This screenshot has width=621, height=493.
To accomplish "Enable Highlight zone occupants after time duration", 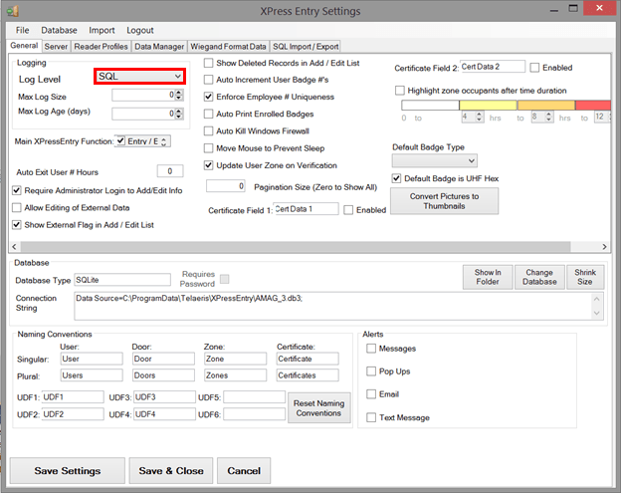I will [x=400, y=91].
